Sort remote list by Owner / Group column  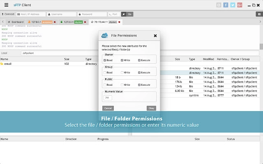click(x=240, y=59)
